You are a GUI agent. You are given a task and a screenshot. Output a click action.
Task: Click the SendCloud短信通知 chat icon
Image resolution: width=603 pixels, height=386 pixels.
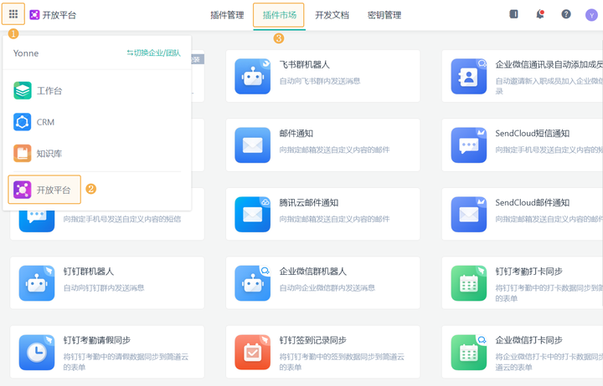click(469, 145)
